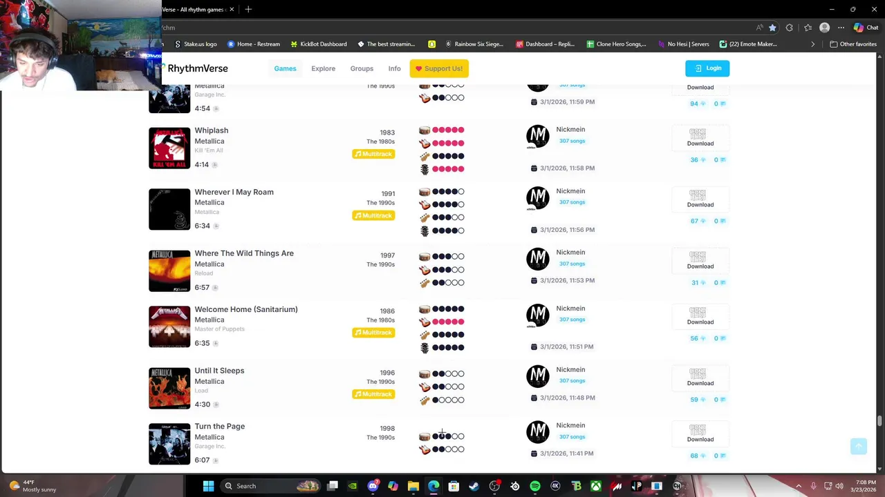Open a new browser tab with plus
Viewport: 885px width, 497px height.
[x=248, y=9]
